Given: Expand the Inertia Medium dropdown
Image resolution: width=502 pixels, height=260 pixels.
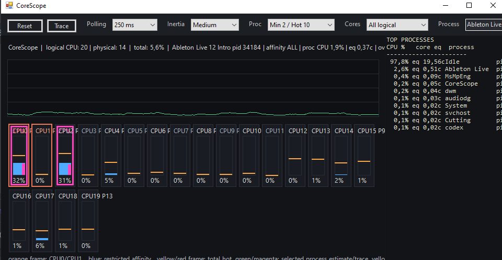Looking at the screenshot, I should coord(215,25).
